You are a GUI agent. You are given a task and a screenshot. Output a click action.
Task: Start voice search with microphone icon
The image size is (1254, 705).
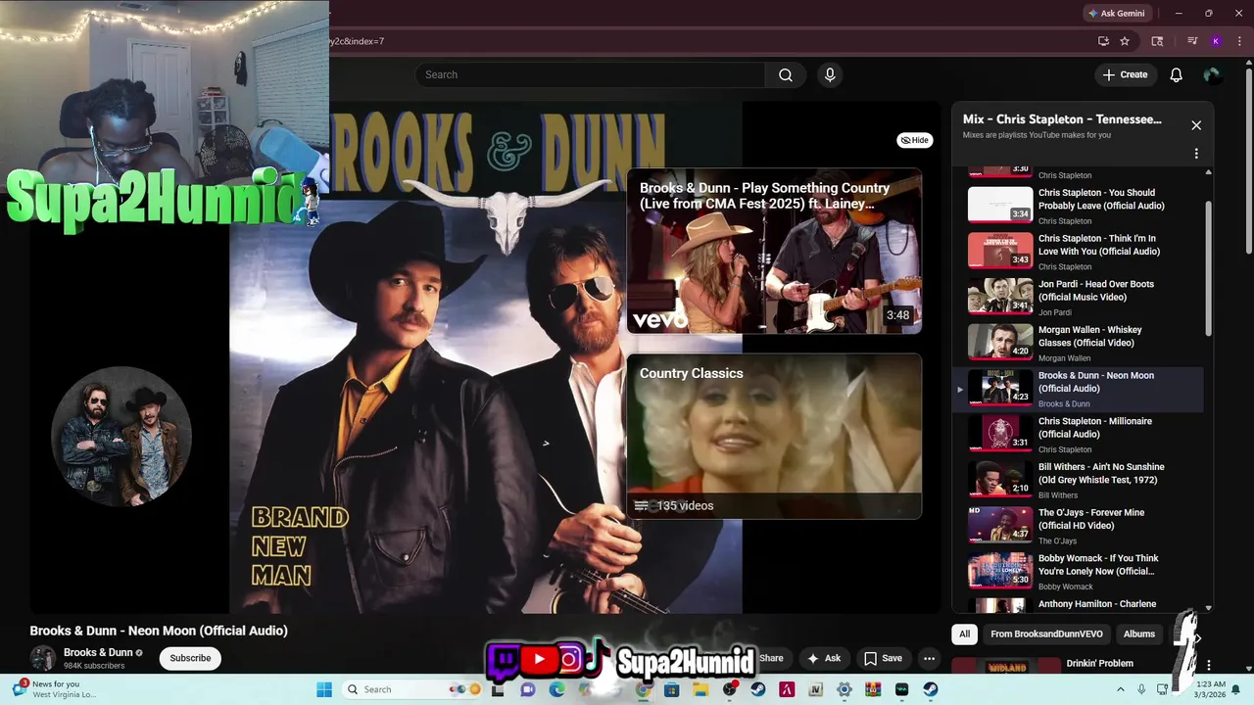(830, 75)
